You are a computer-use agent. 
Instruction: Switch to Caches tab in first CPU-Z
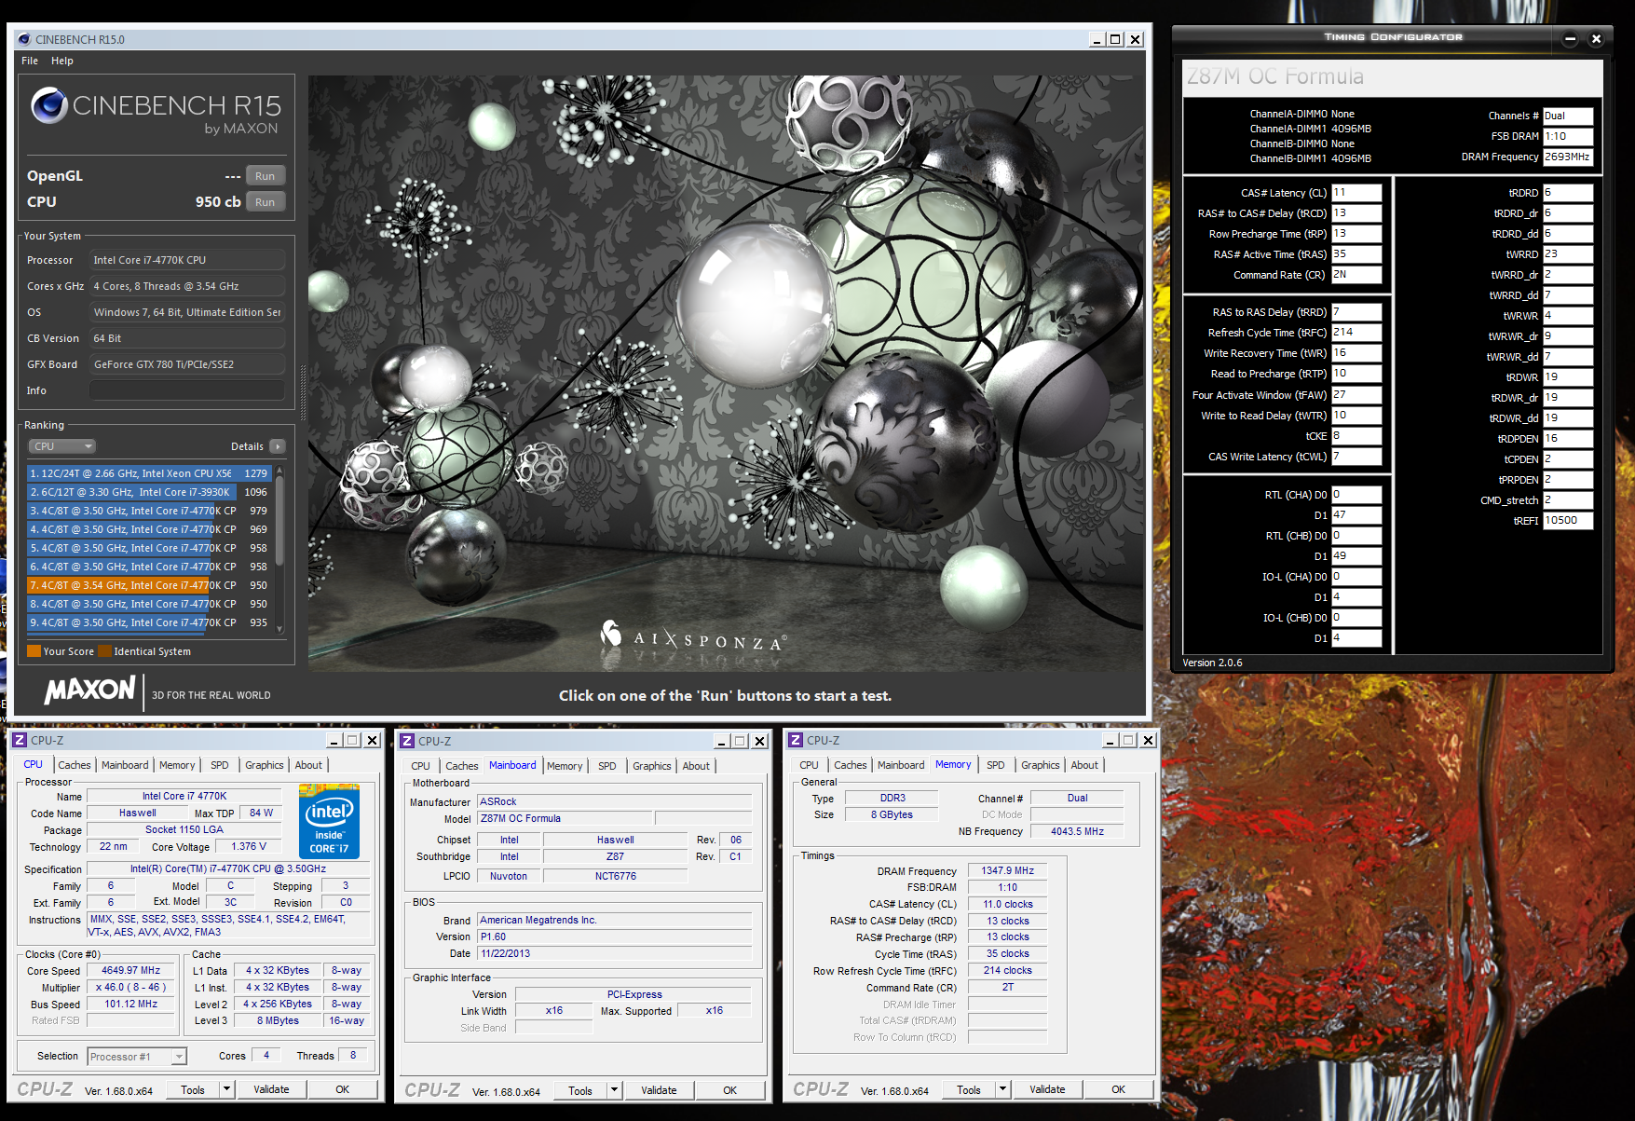(x=75, y=765)
